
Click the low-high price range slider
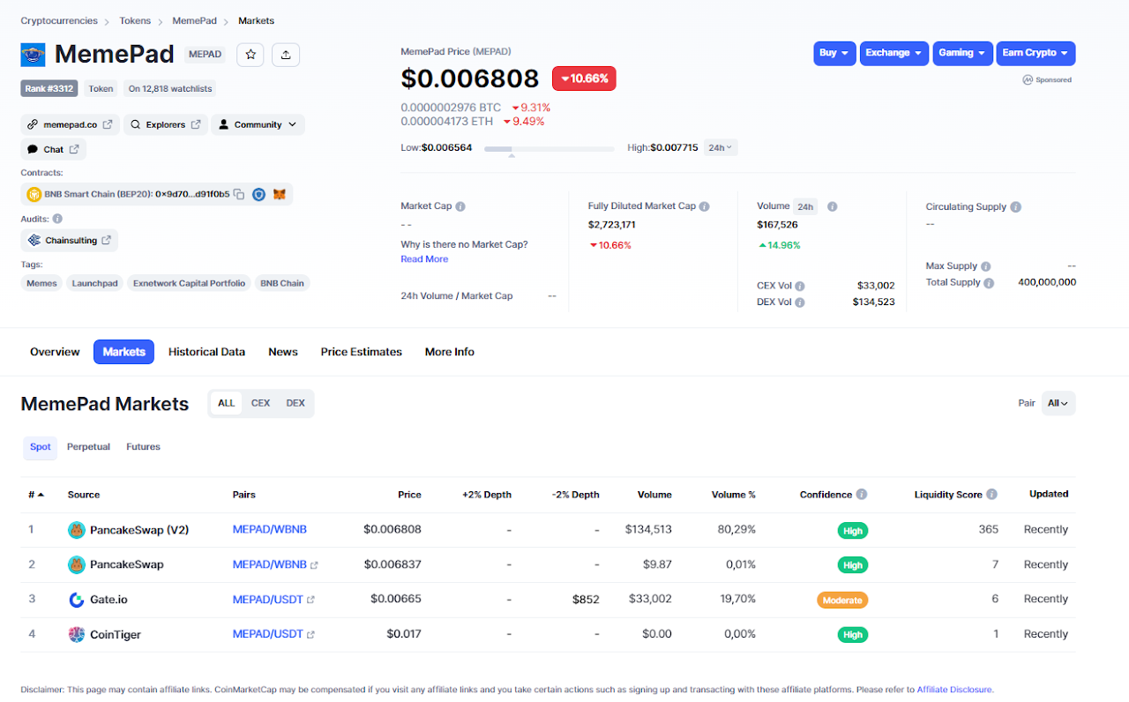click(x=550, y=149)
